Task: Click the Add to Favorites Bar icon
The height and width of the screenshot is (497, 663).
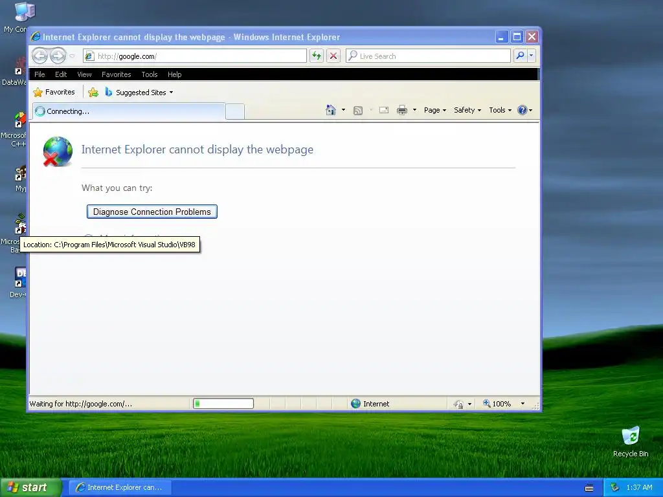Action: point(93,92)
